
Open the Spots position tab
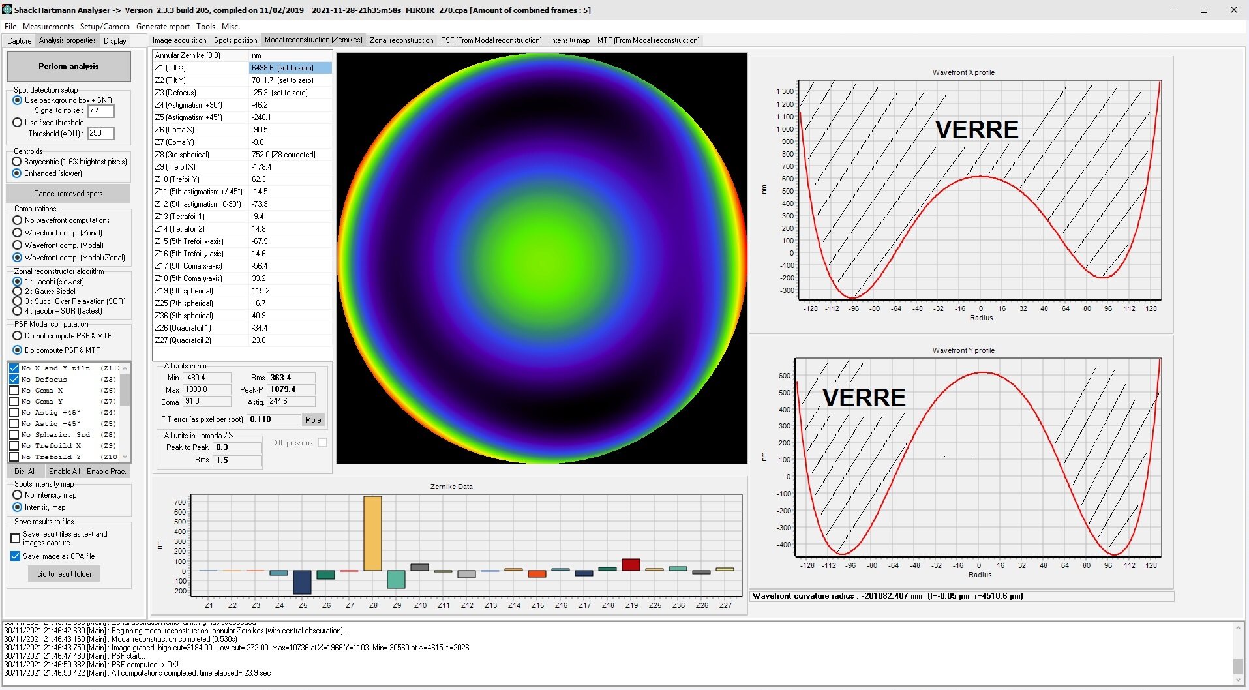[x=235, y=40]
